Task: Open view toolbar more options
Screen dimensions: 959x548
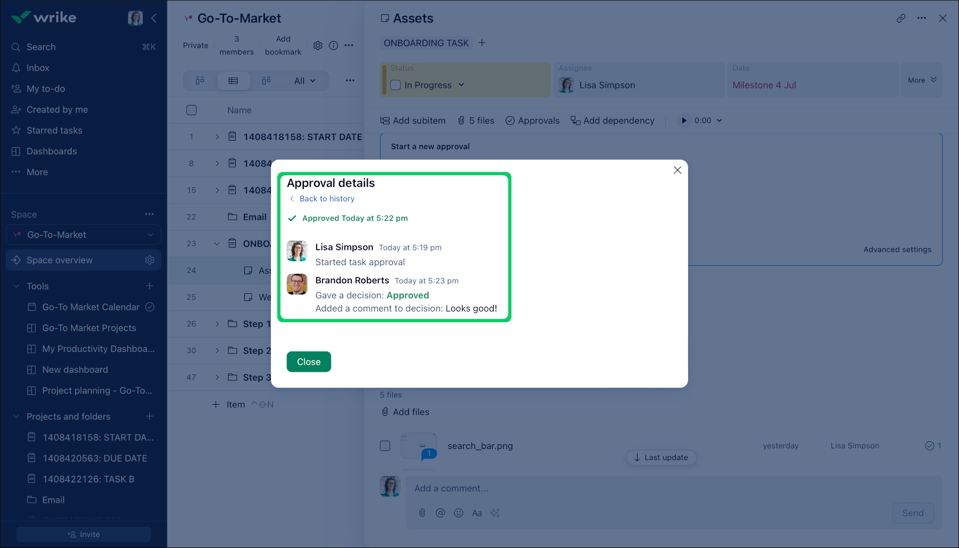Action: [350, 80]
